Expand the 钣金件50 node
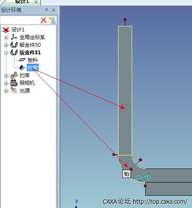 [6, 45]
